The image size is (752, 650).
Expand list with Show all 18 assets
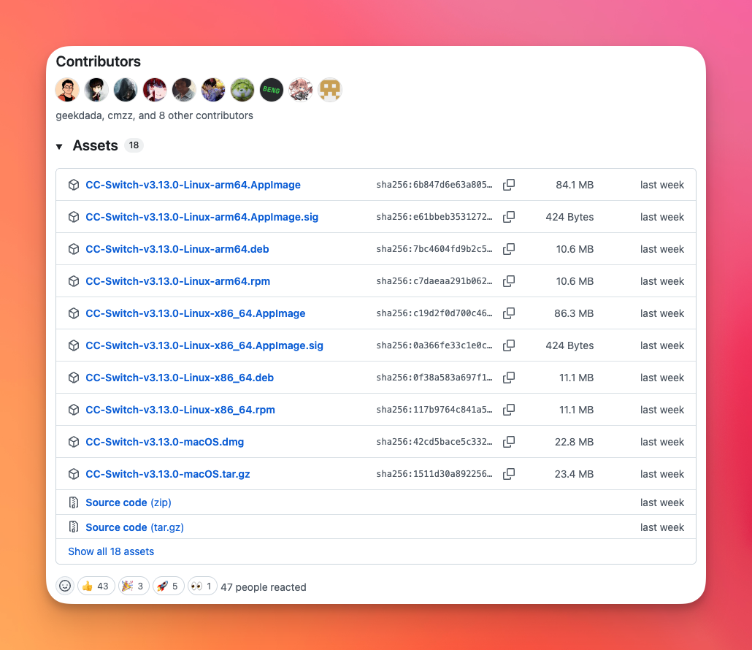pyautogui.click(x=111, y=551)
